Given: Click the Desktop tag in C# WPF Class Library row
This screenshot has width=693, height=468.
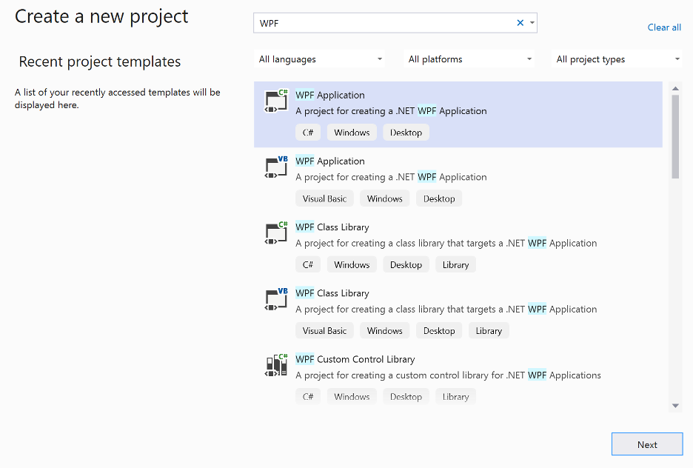Looking at the screenshot, I should coord(406,264).
